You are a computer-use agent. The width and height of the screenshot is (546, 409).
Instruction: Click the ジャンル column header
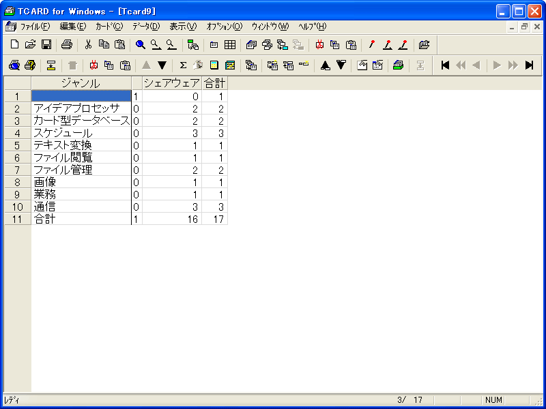click(81, 83)
